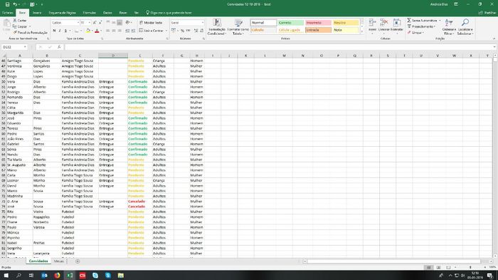
Task: Toggle italic (I) formatting
Action: click(60, 31)
